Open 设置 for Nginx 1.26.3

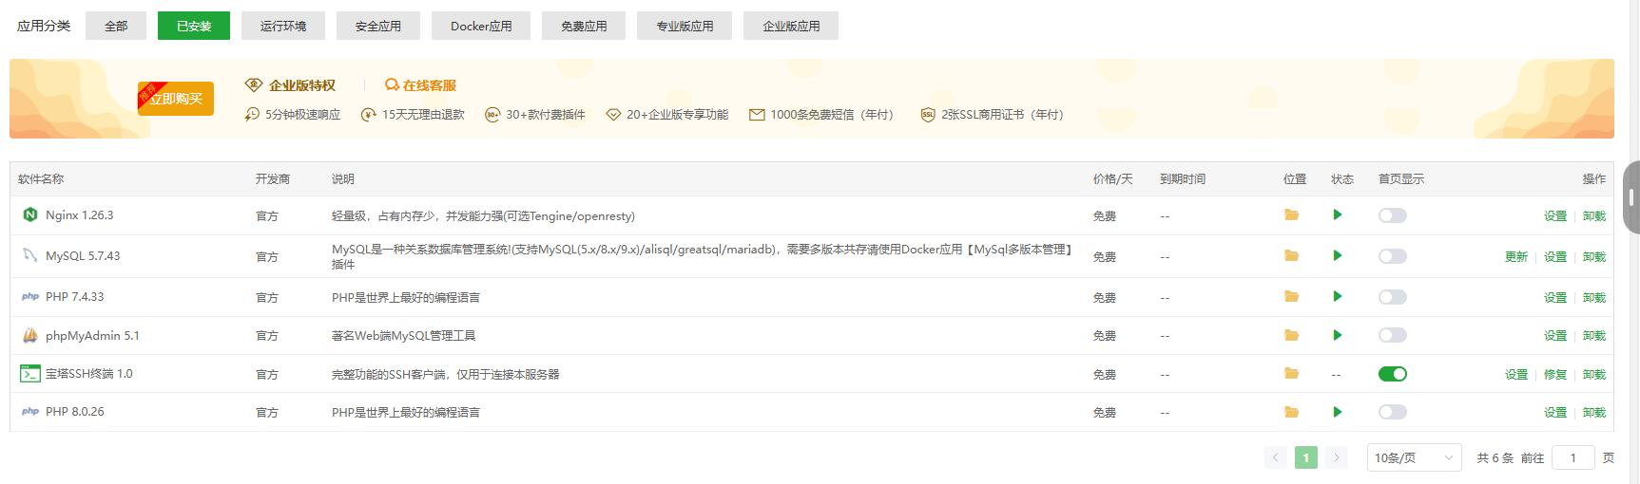point(1555,216)
